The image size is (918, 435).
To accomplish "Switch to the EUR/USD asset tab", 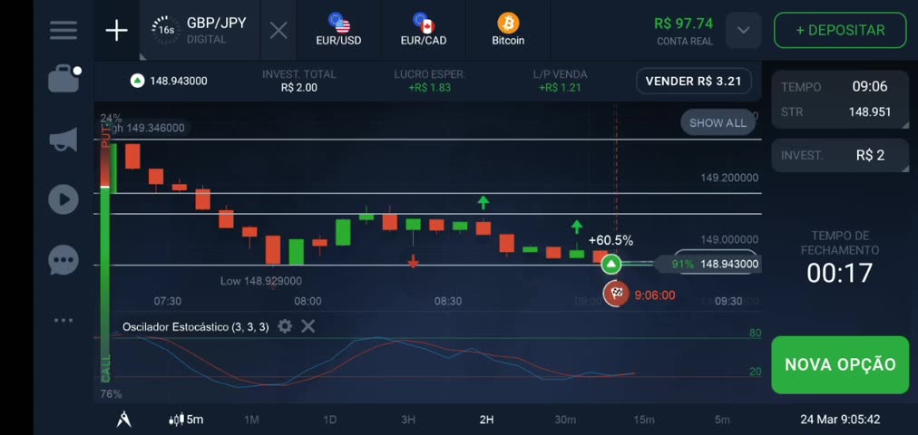I will click(x=338, y=31).
